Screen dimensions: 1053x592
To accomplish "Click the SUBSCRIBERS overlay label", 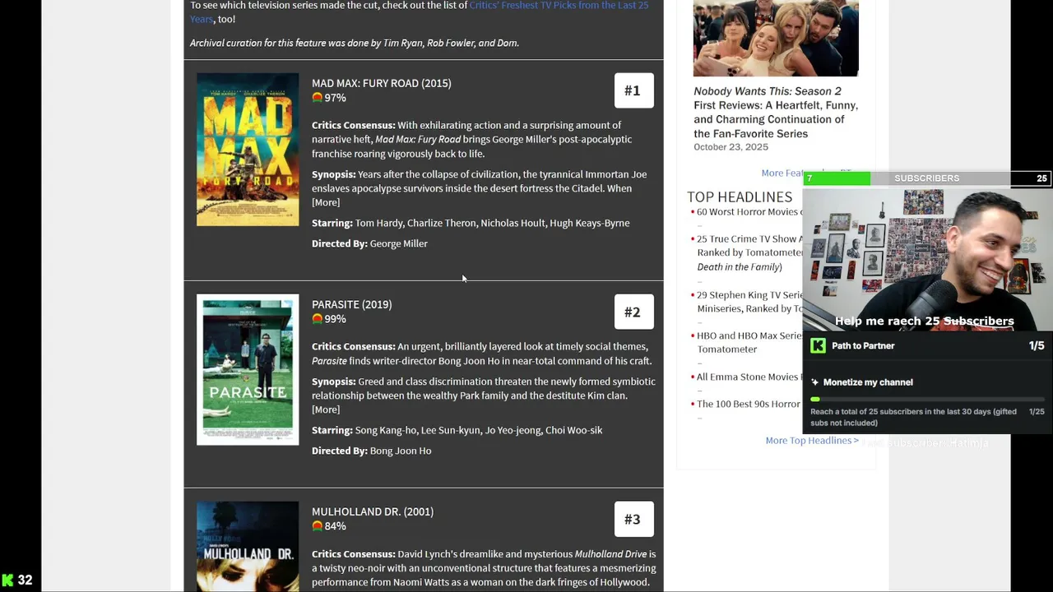I will coord(926,178).
